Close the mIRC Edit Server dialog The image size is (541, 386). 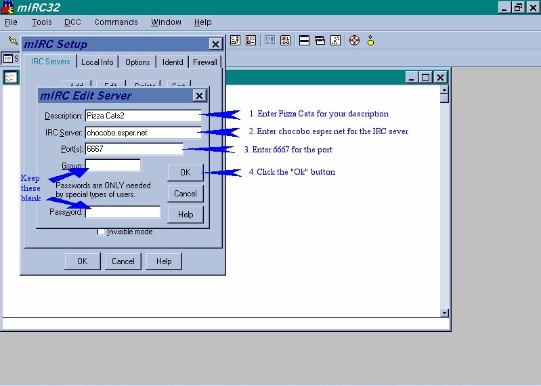[x=200, y=95]
